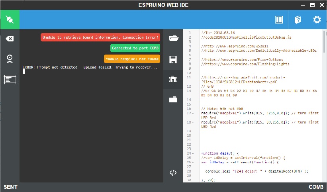Image resolution: width=327 pixels, height=192 pixels.
Task: Click the code editor vertical scrollbar thumb
Action: pos(324,41)
